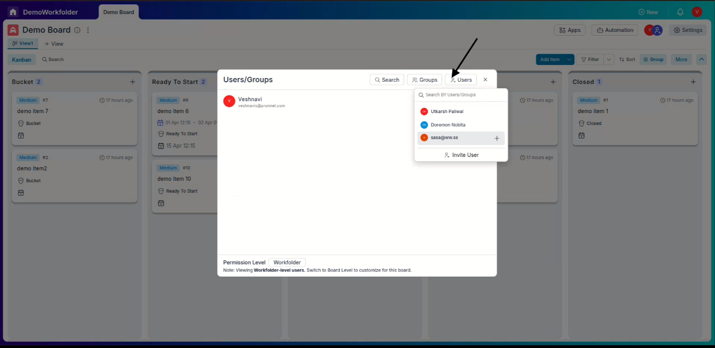Open the Add Item dropdown arrow

point(569,60)
